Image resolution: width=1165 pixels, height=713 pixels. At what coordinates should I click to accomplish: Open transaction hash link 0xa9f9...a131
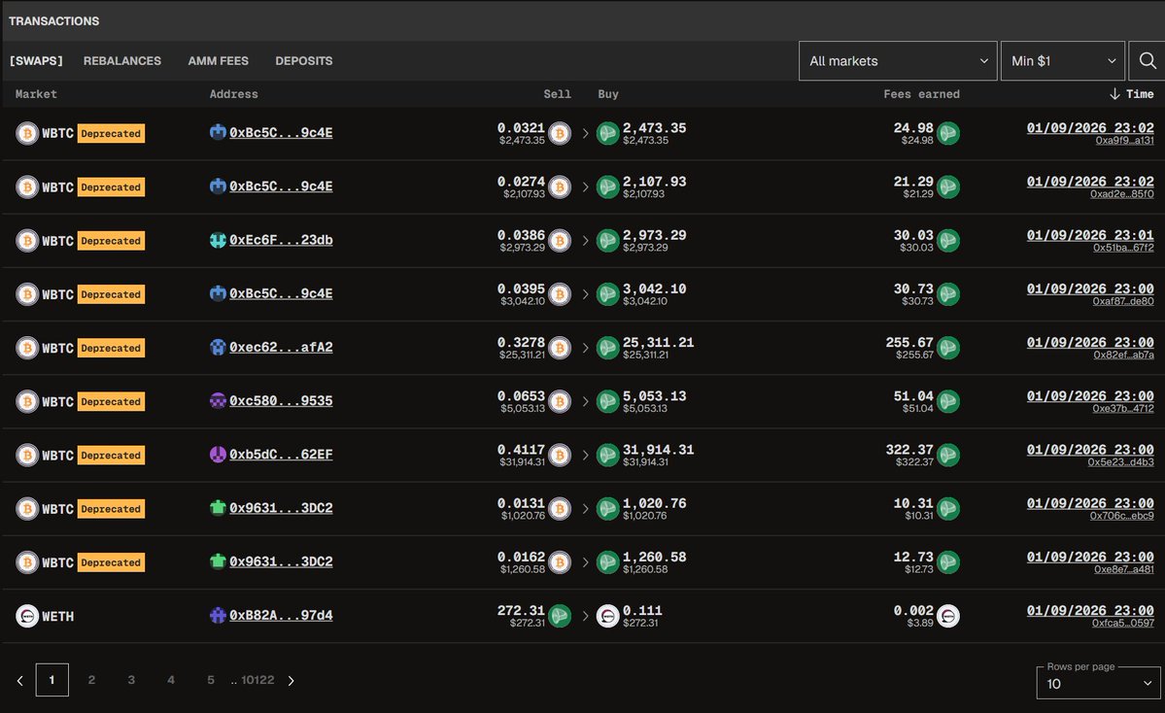pyautogui.click(x=1124, y=141)
